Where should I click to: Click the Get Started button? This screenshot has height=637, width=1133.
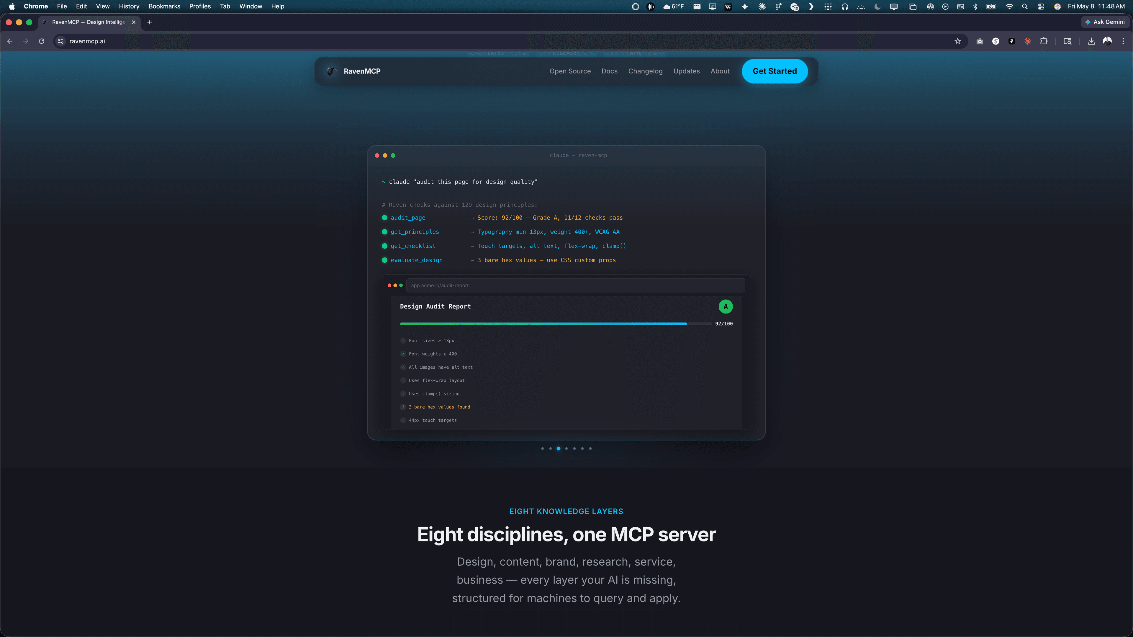point(775,71)
